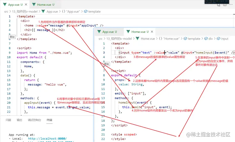Select the {} "Home.vue" breadcrumb symbol
The width and height of the screenshot is (235, 142).
[x=169, y=39]
